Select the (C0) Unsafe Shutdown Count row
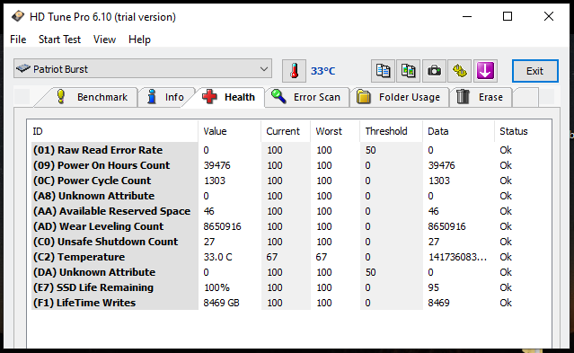The height and width of the screenshot is (353, 574). (291, 242)
